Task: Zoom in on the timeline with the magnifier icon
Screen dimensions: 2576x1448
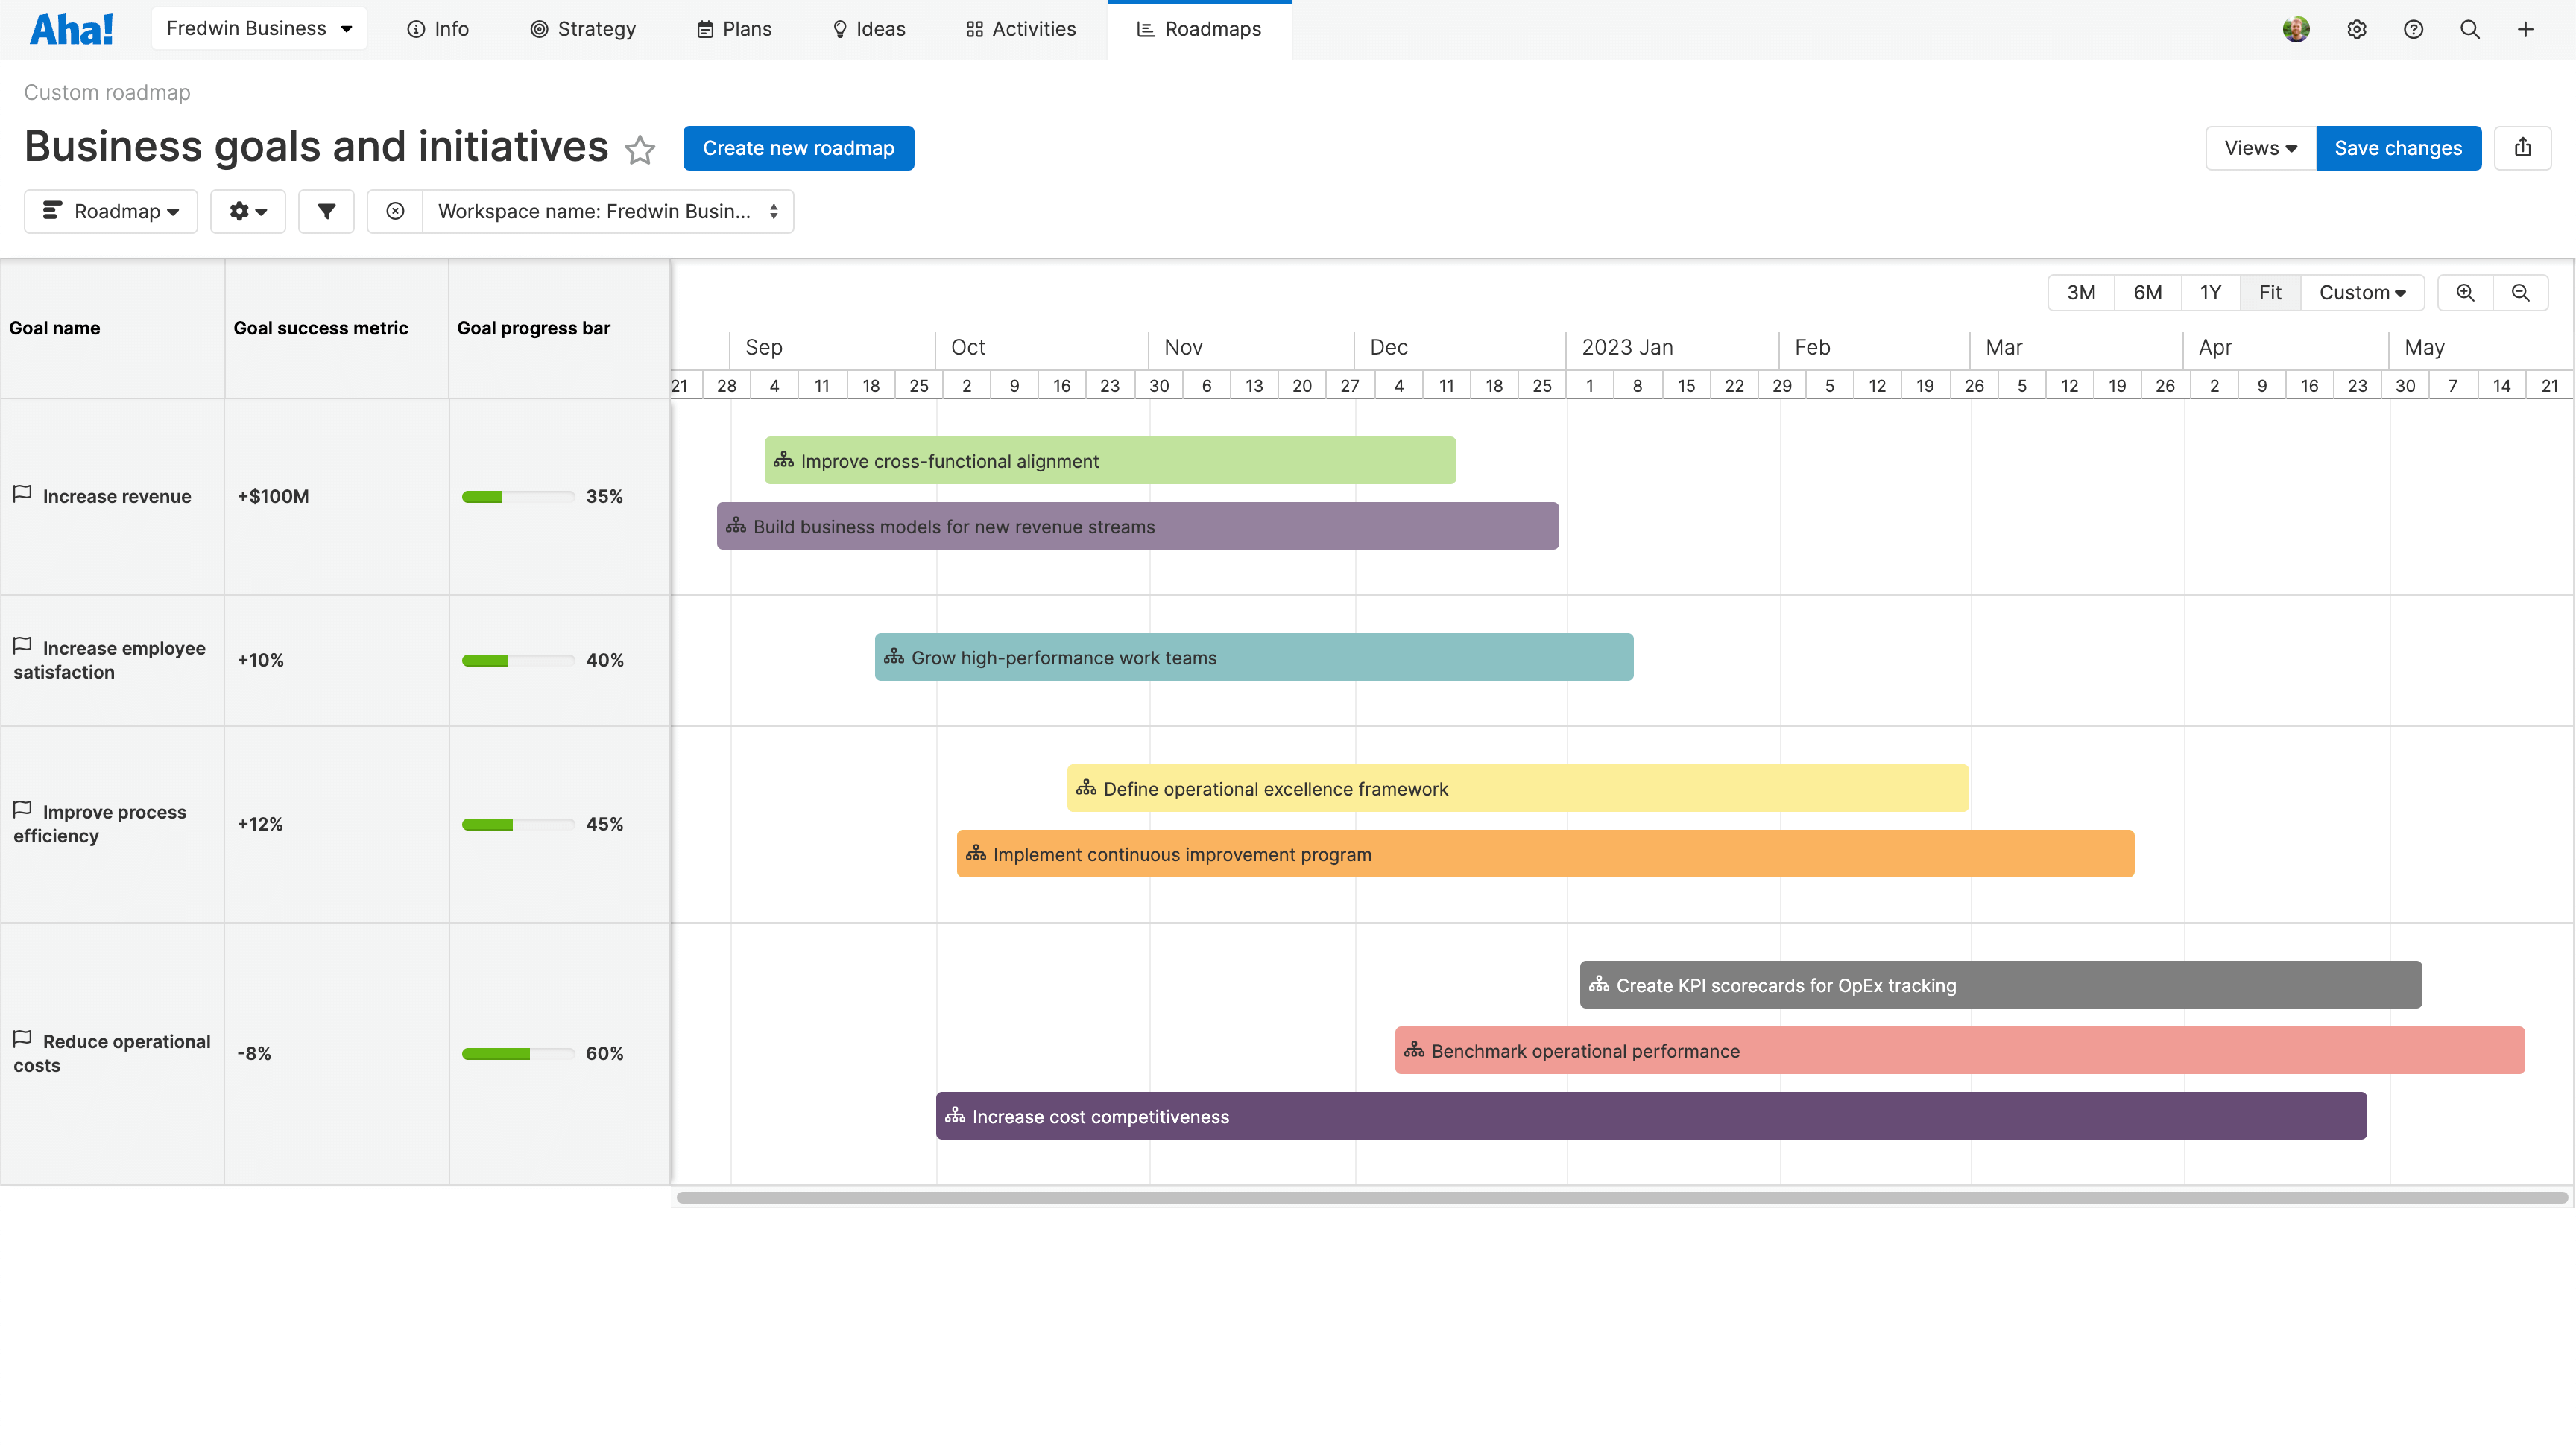Action: coord(2464,293)
